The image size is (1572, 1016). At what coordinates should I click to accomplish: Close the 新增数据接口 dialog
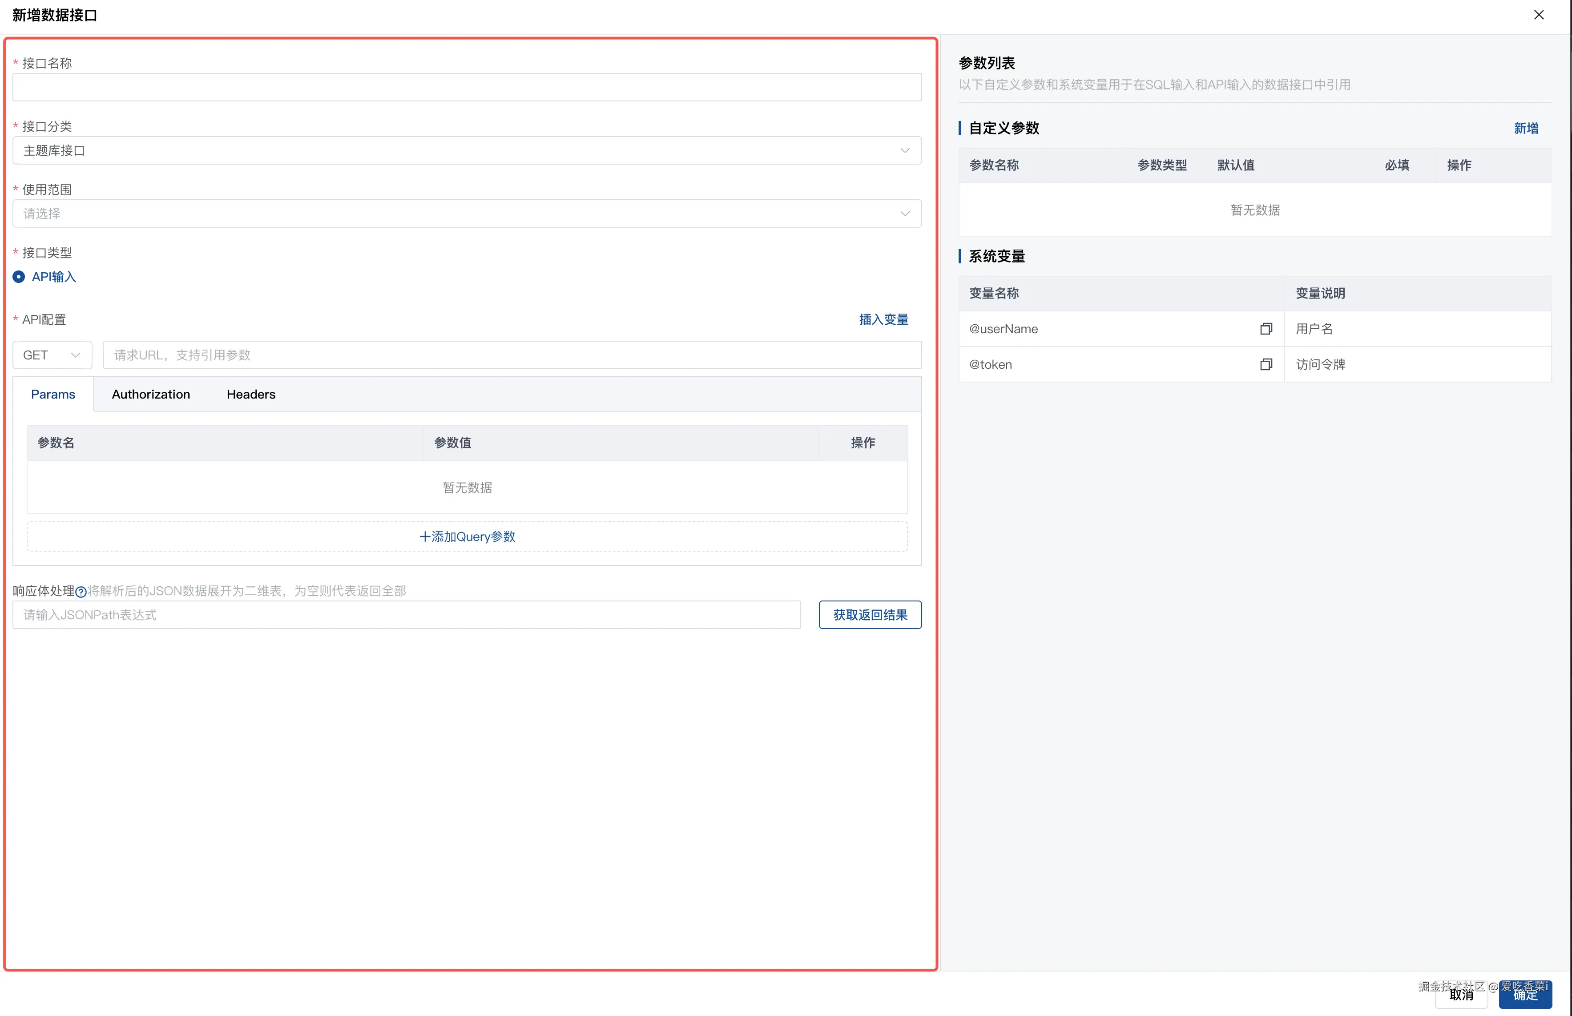click(x=1538, y=15)
